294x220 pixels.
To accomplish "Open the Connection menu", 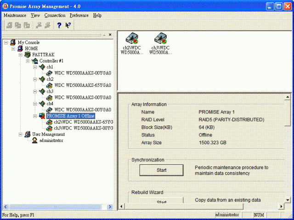I will point(55,15).
